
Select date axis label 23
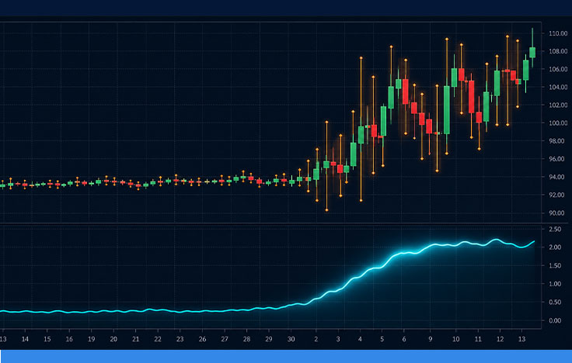(x=180, y=339)
